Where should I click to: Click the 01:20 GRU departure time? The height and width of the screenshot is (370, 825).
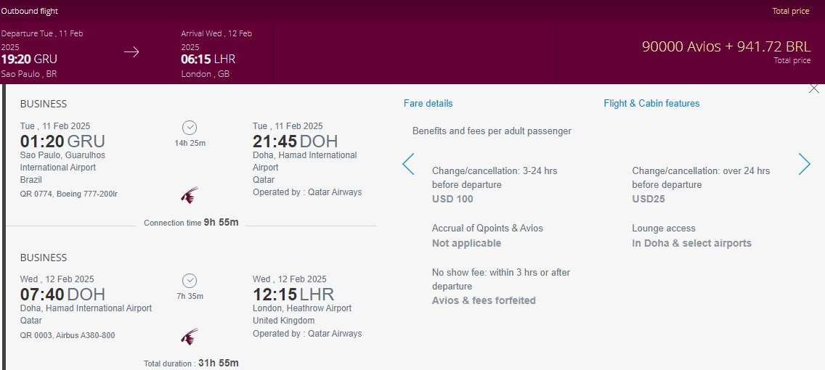pyautogui.click(x=62, y=141)
